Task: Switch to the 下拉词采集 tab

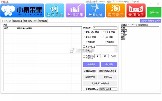Action: [7, 21]
